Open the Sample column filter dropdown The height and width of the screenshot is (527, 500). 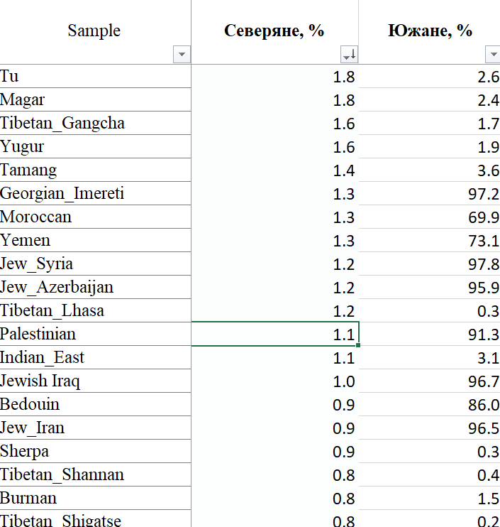pos(182,54)
